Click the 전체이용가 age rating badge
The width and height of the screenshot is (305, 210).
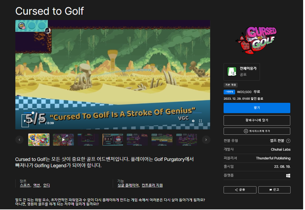click(x=241, y=72)
